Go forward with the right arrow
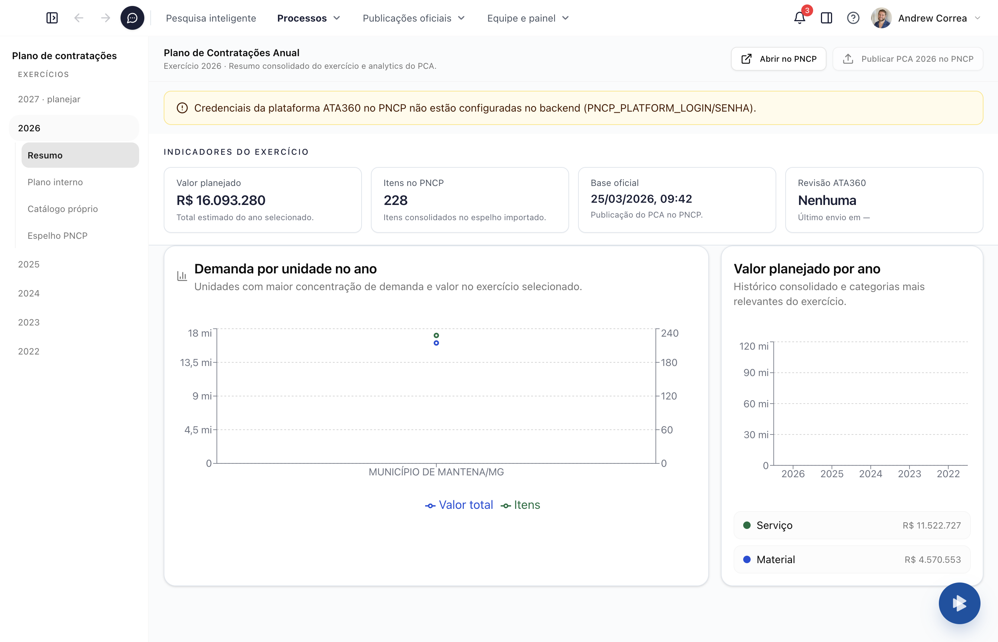998x642 pixels. click(106, 18)
